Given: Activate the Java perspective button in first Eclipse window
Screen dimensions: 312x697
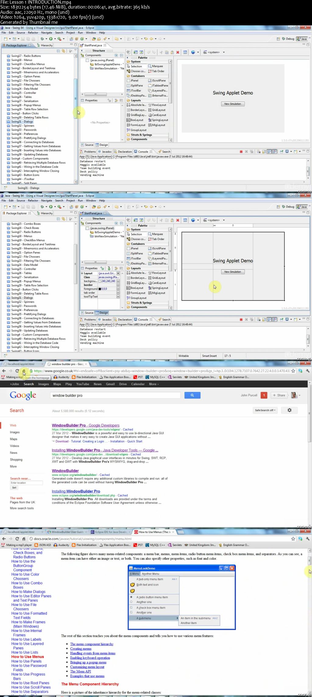Looking at the screenshot, I should tap(302, 39).
